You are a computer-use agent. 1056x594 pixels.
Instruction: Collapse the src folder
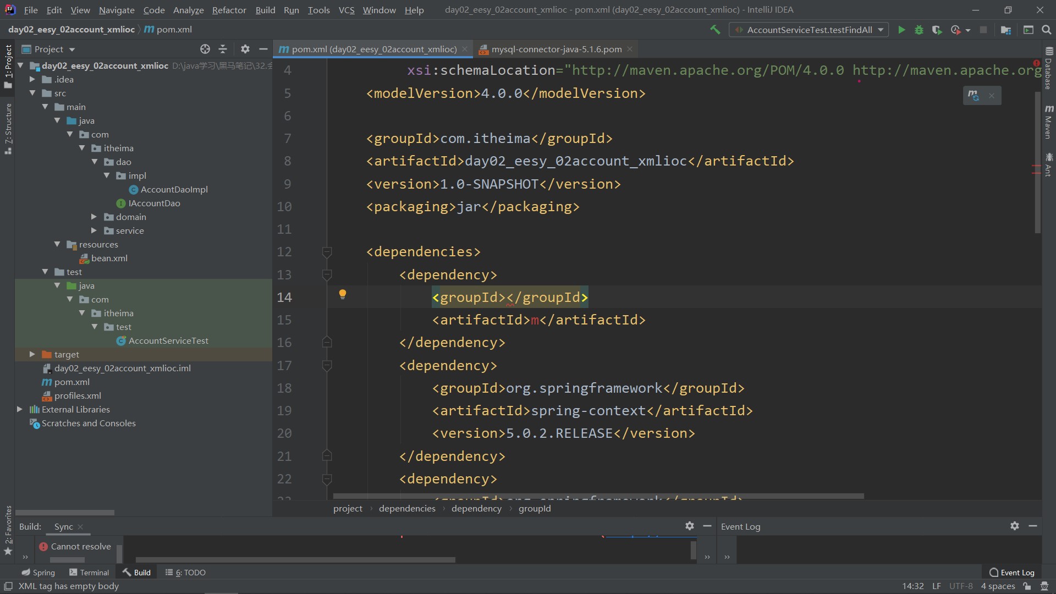point(32,93)
